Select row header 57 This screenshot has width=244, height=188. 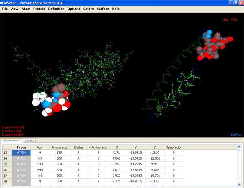(7, 175)
